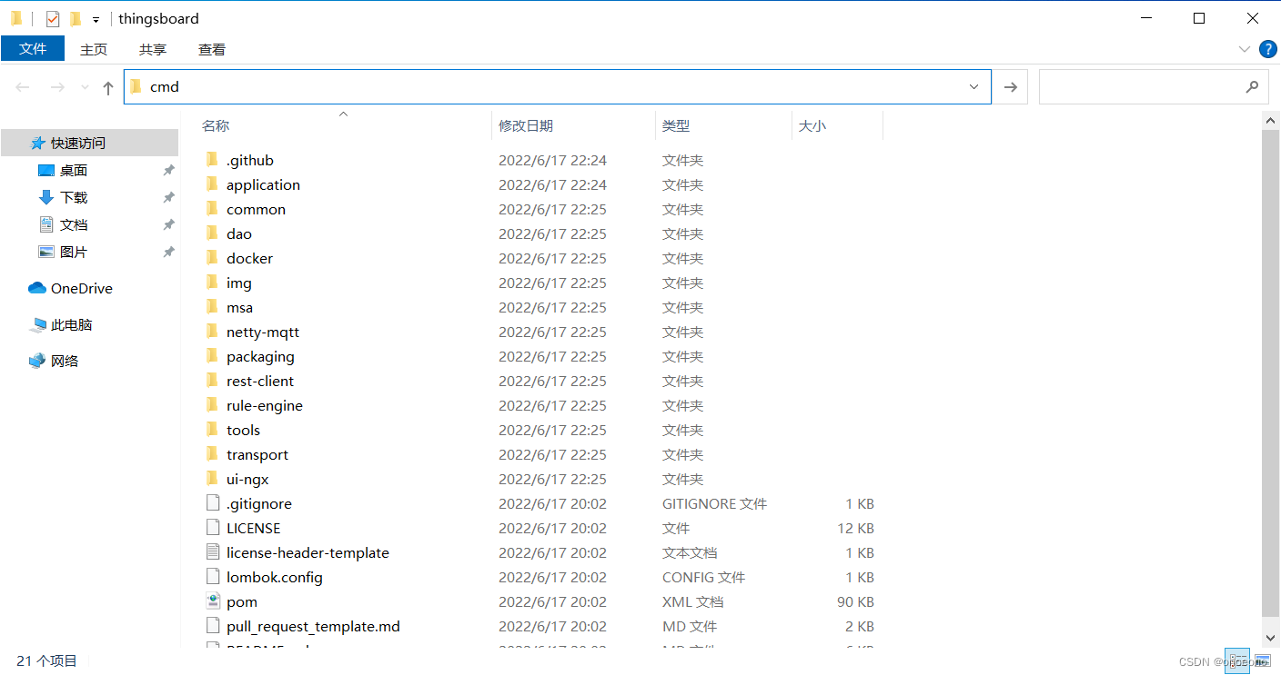
Task: Open Help with the blue question mark icon
Action: pos(1267,49)
